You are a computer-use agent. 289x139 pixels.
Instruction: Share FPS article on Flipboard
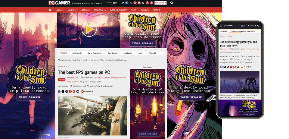pos(74,91)
